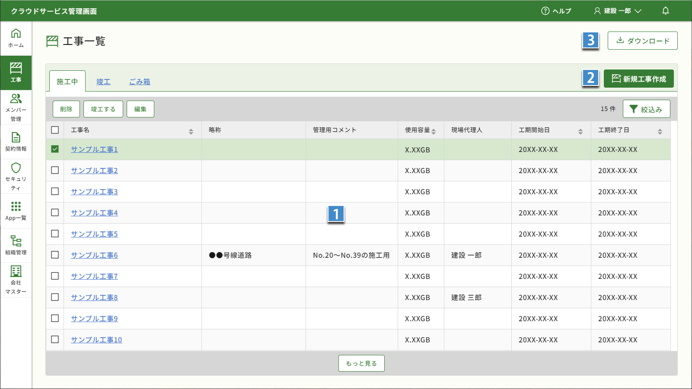Sort by 工期開始日 column arrows
The width and height of the screenshot is (692, 389).
coord(580,132)
